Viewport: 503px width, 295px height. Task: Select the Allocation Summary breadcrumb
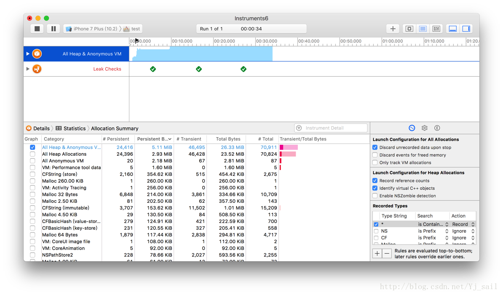[x=115, y=128]
